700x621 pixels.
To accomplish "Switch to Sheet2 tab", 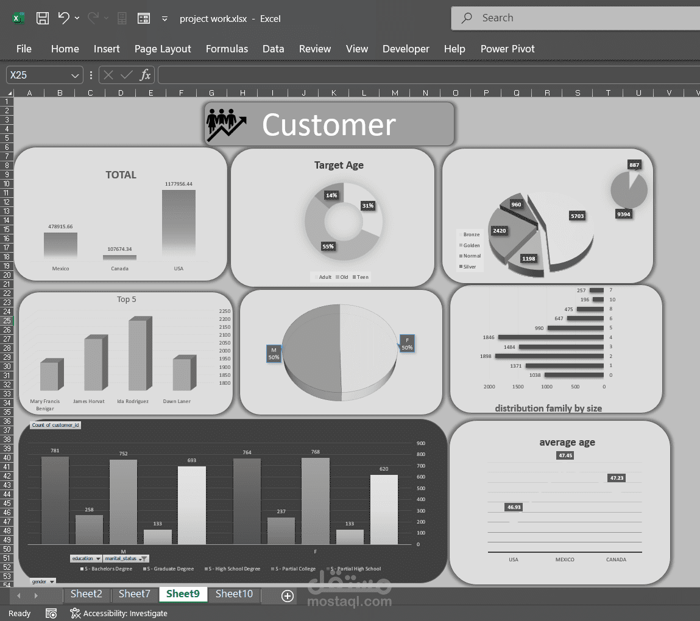I will [x=86, y=594].
